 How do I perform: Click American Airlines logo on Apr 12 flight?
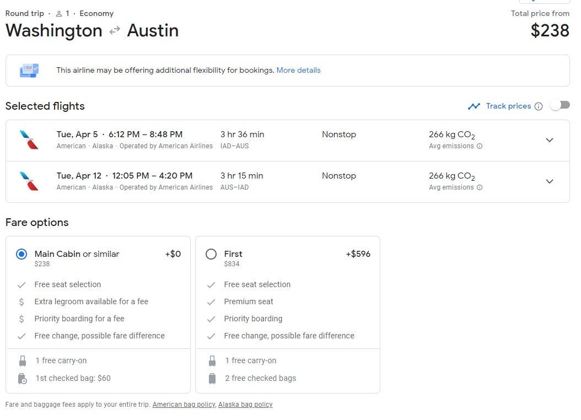point(29,181)
